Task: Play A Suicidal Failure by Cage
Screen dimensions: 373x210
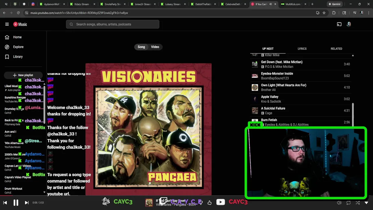Action: pyautogui.click(x=301, y=111)
